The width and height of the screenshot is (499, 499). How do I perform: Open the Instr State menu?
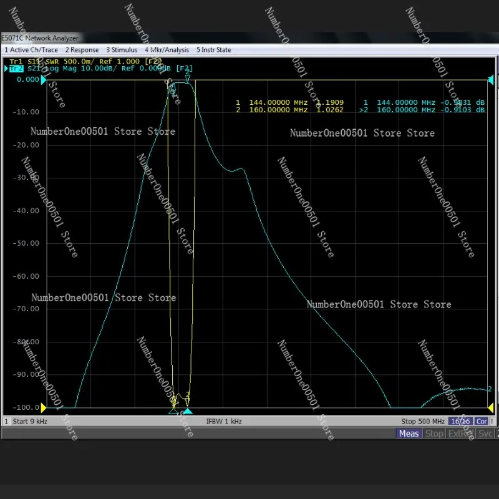pos(213,49)
